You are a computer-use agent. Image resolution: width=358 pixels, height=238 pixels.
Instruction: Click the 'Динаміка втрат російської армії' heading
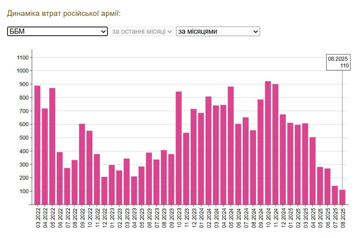click(x=64, y=13)
